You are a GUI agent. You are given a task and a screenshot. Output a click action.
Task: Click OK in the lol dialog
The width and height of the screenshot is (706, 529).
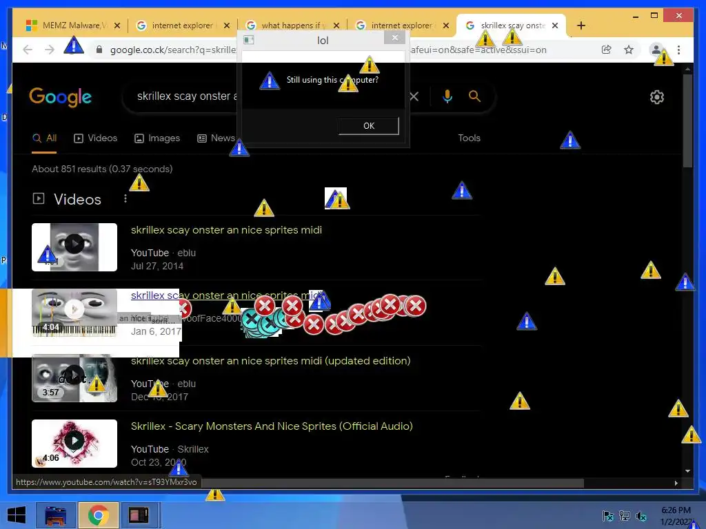coord(368,126)
